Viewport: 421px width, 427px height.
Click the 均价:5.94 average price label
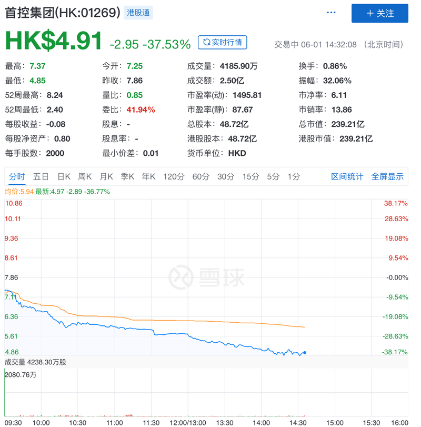(19, 192)
